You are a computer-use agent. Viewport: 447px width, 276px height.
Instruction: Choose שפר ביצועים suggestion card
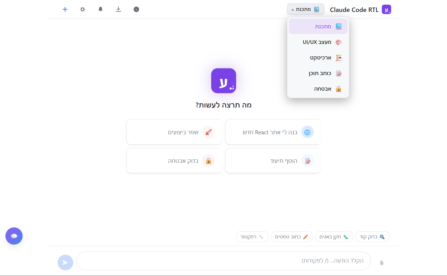[x=174, y=132]
